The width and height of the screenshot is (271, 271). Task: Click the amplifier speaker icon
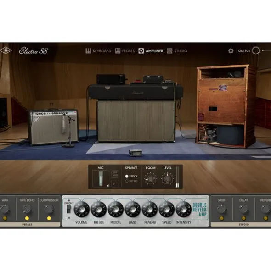click(x=141, y=51)
